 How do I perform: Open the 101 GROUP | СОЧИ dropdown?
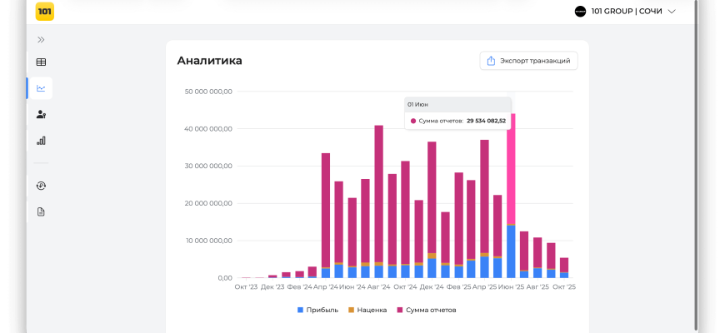[x=625, y=12]
